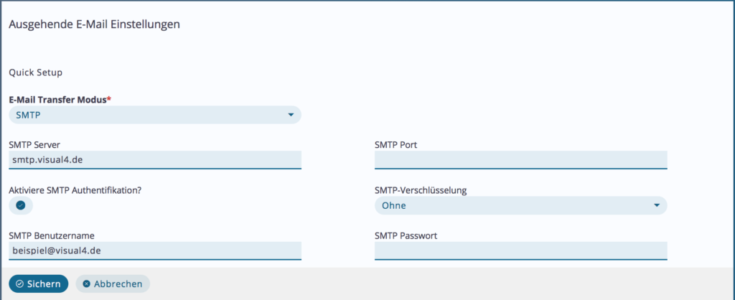Cancel via the Abbrechen button
This screenshot has width=735, height=300.
click(113, 283)
